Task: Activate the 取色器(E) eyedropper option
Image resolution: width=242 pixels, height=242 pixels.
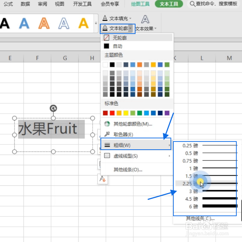Action: pos(137,134)
